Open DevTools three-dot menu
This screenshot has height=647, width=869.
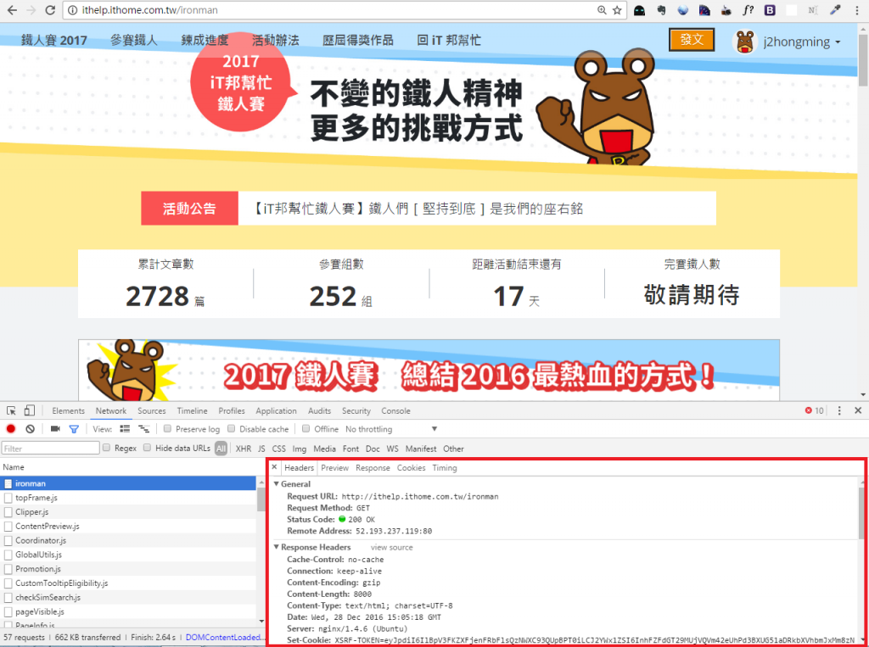point(839,410)
